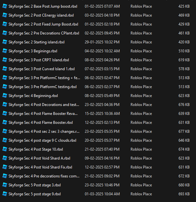This screenshot has width=196, height=202.
Task: Click the 693 KB size value
Action: pos(184,194)
